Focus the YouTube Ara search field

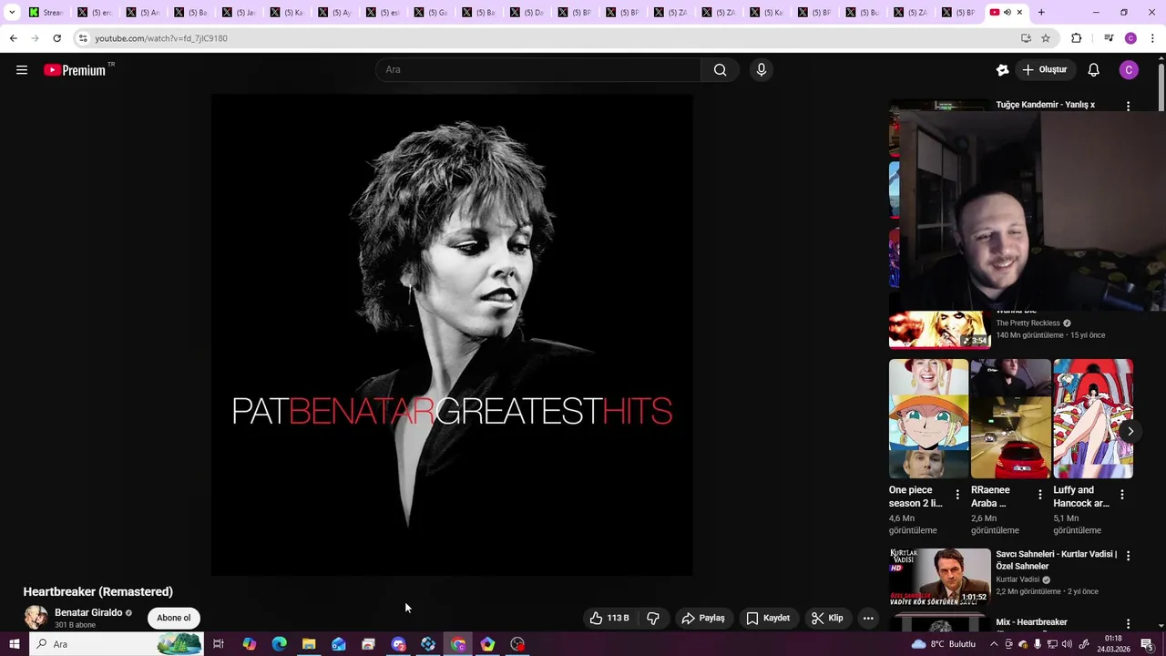538,70
